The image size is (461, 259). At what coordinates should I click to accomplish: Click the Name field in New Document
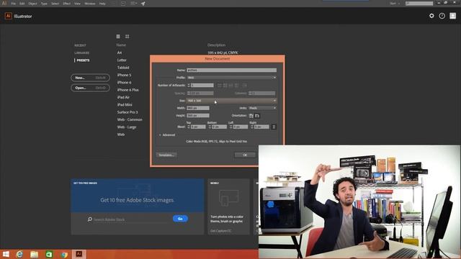coord(231,71)
